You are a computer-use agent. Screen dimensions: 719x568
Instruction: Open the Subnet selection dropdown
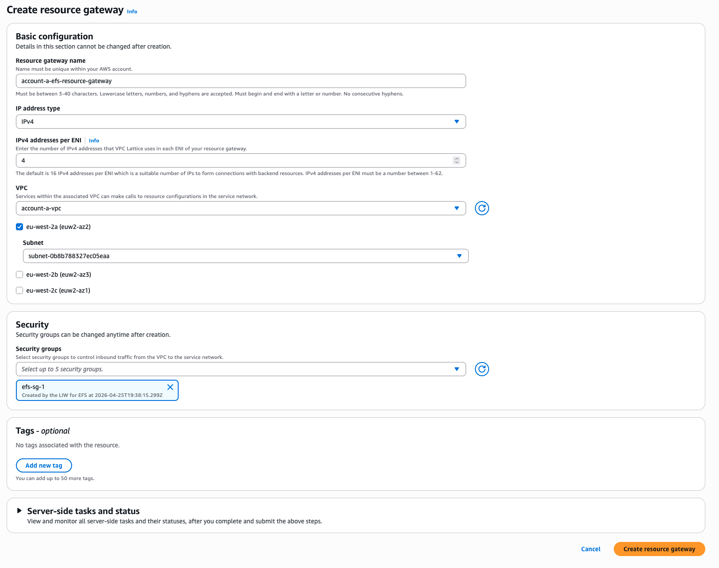(x=245, y=256)
